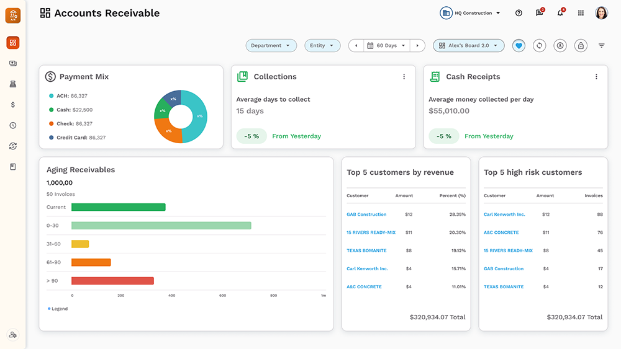Viewport: 621px width, 349px height.
Task: Open the GAB Construction revenue customer link
Action: click(366, 214)
